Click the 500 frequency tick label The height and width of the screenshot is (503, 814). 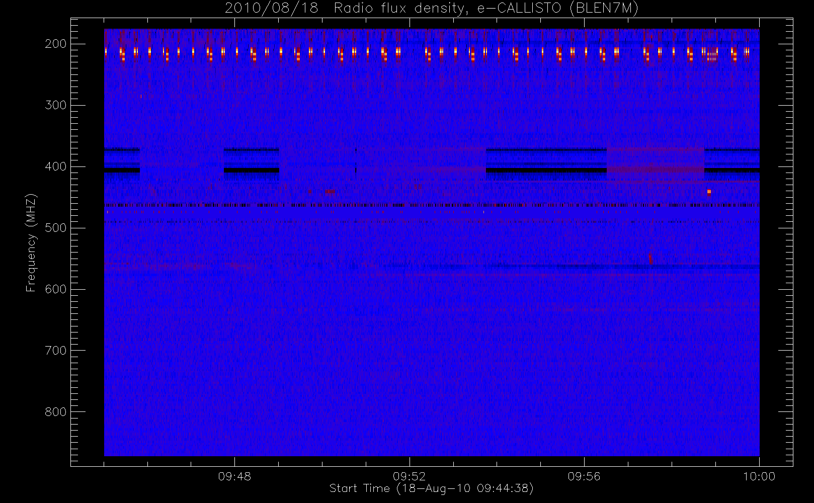pyautogui.click(x=56, y=228)
